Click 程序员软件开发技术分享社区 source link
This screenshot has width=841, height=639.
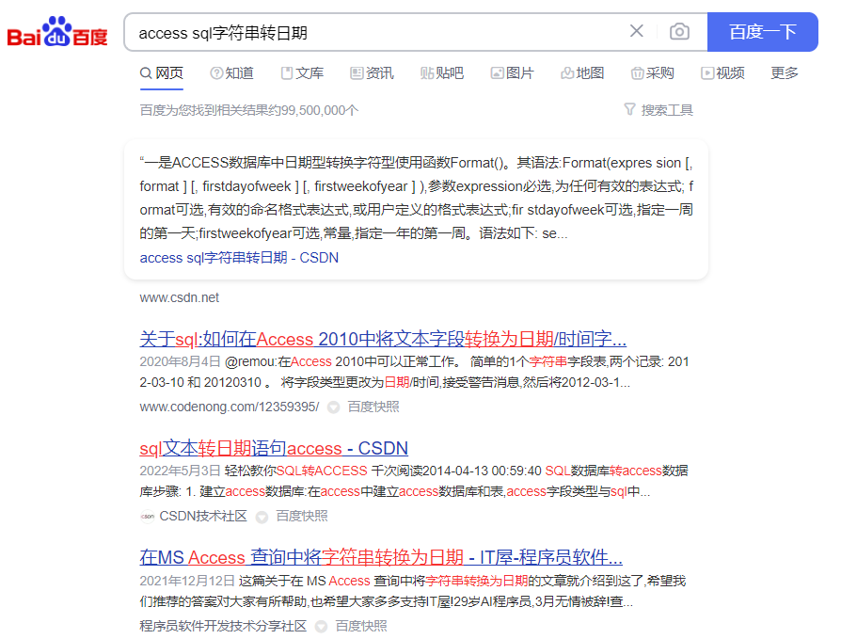click(223, 626)
